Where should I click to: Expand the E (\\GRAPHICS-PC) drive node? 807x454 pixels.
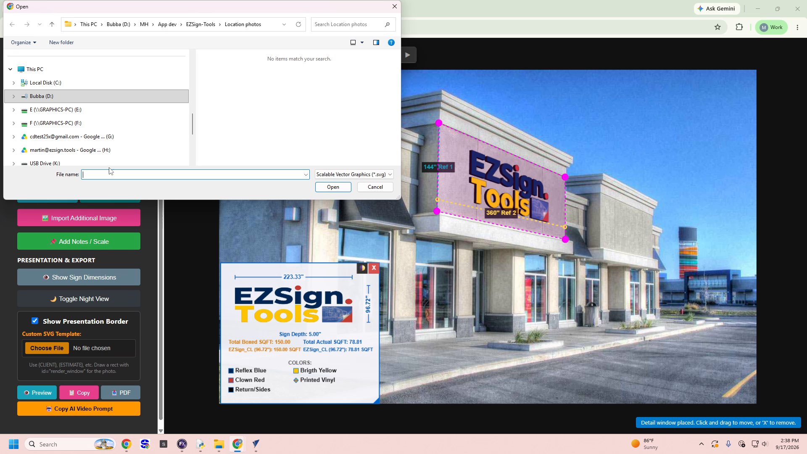pos(13,110)
